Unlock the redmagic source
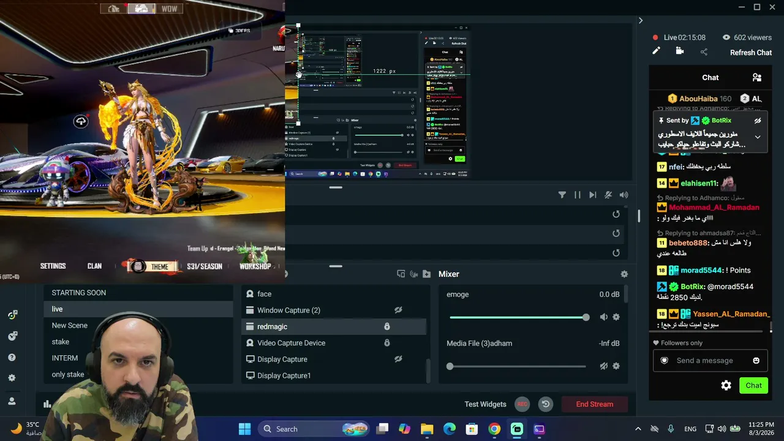This screenshot has width=784, height=441. coord(386,326)
